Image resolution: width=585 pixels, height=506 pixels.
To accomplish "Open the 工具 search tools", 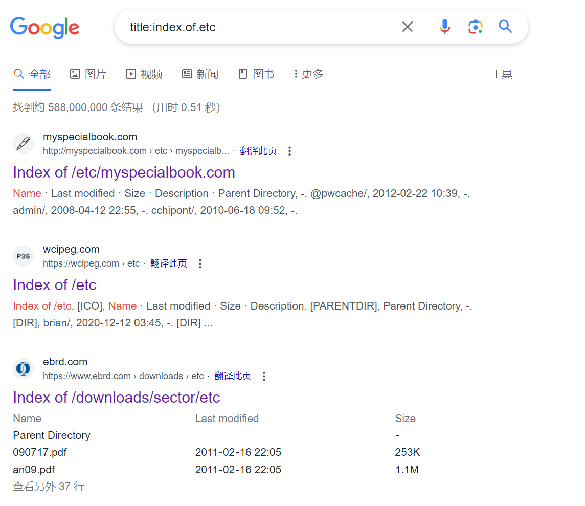I will click(502, 74).
